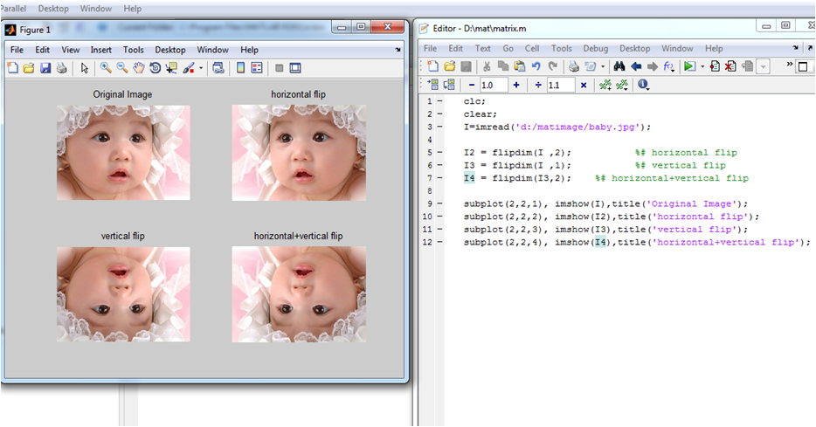The height and width of the screenshot is (427, 816).
Task: Click the Paste icon in Editor toolbar
Action: click(x=519, y=66)
